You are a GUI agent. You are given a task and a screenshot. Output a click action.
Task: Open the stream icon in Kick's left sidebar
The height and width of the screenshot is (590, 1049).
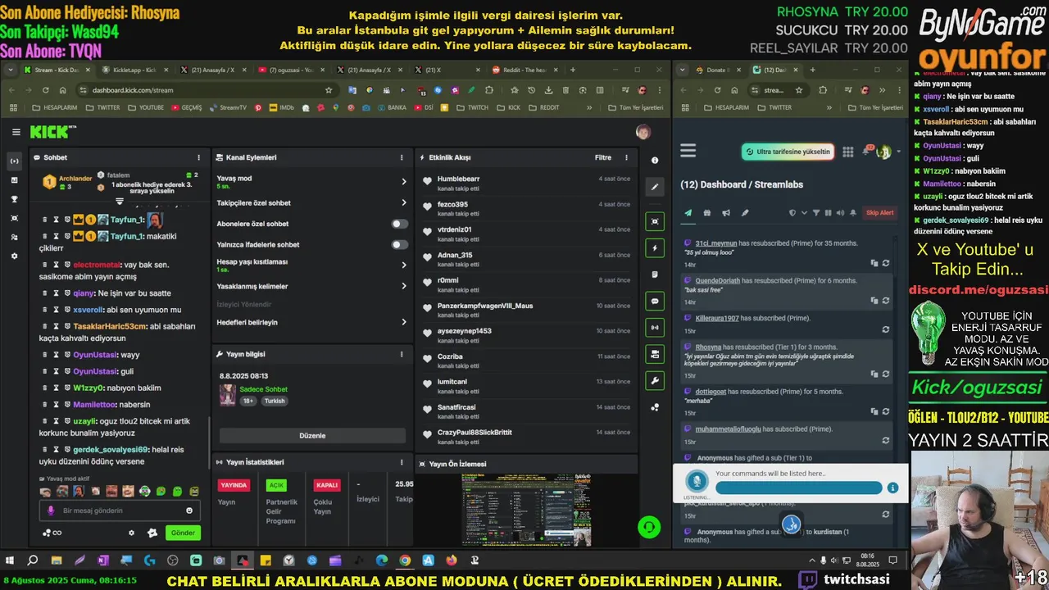tap(14, 161)
